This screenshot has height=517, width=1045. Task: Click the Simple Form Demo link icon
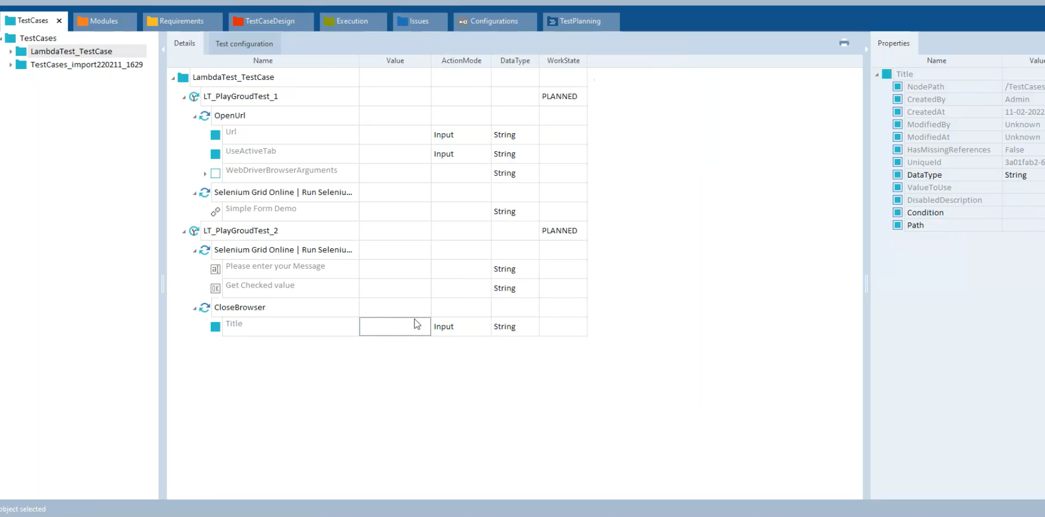point(215,212)
